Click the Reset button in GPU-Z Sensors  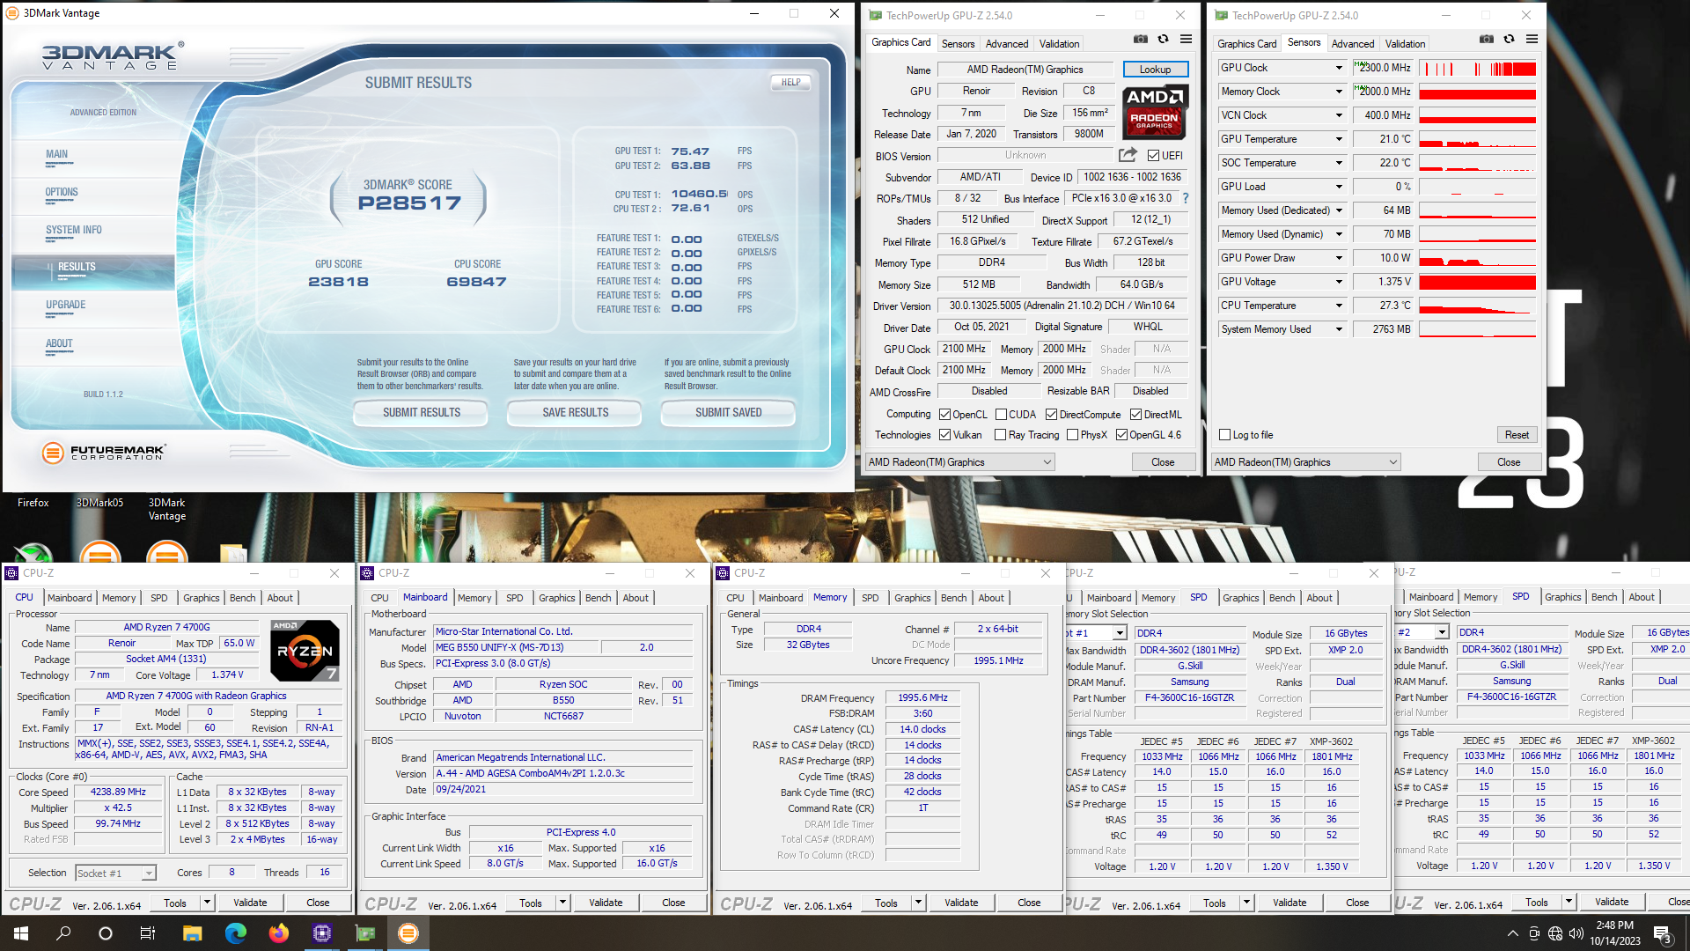point(1516,435)
